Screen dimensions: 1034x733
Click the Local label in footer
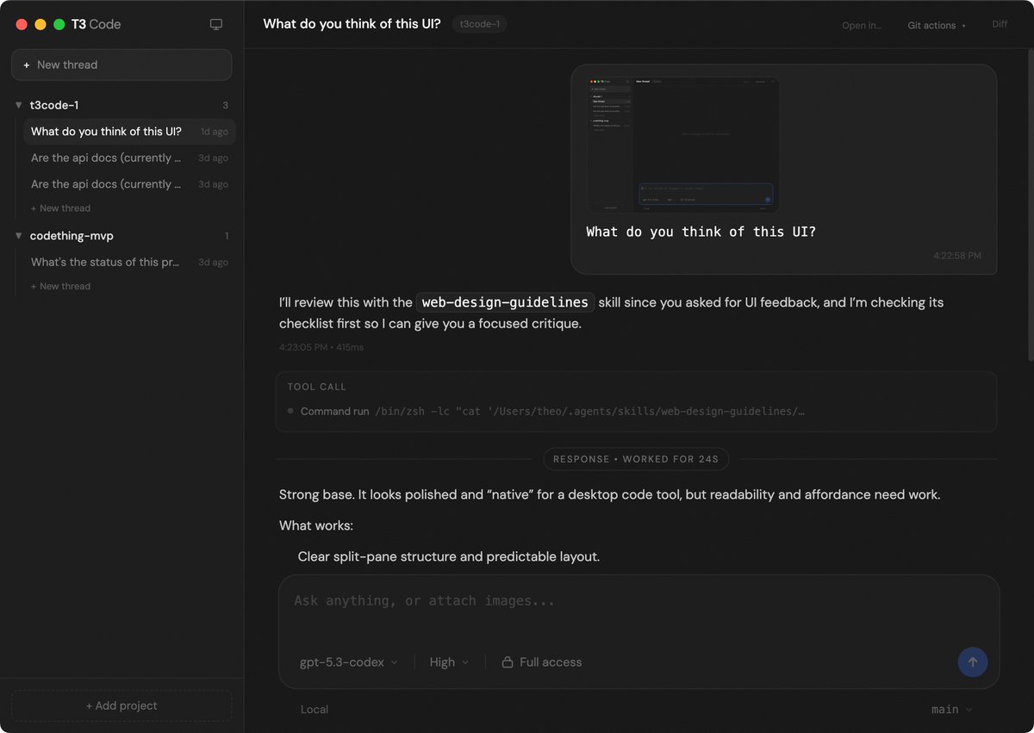point(315,710)
